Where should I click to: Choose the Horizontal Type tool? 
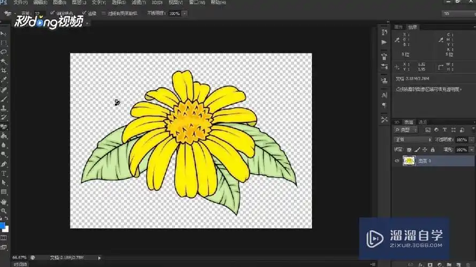point(4,174)
